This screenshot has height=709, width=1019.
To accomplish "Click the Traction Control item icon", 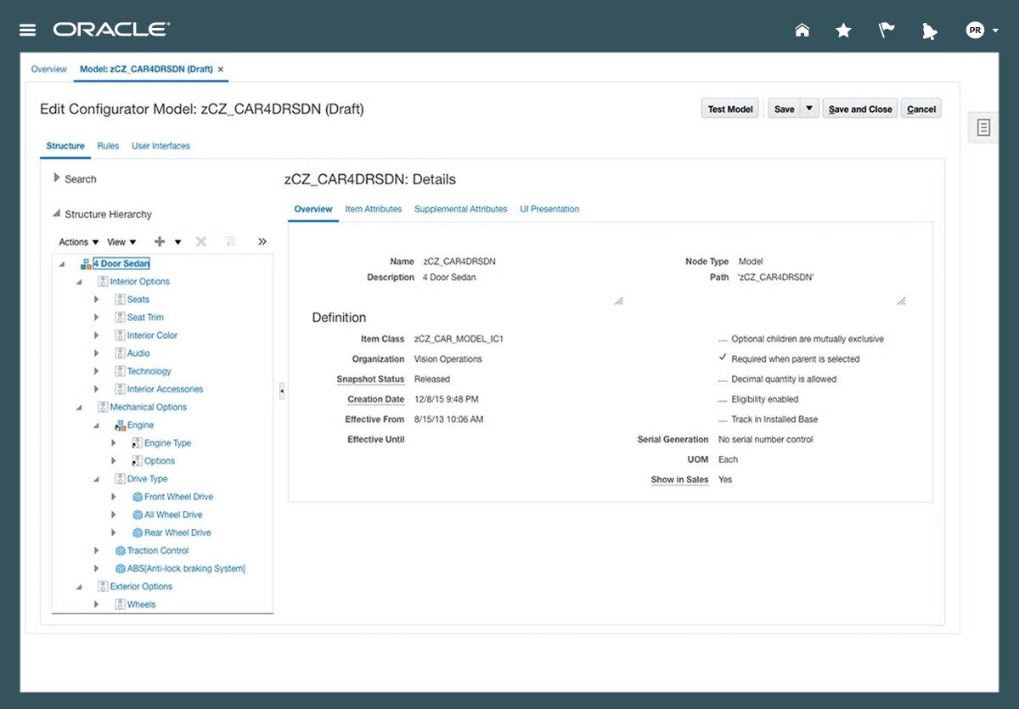I will click(x=121, y=551).
